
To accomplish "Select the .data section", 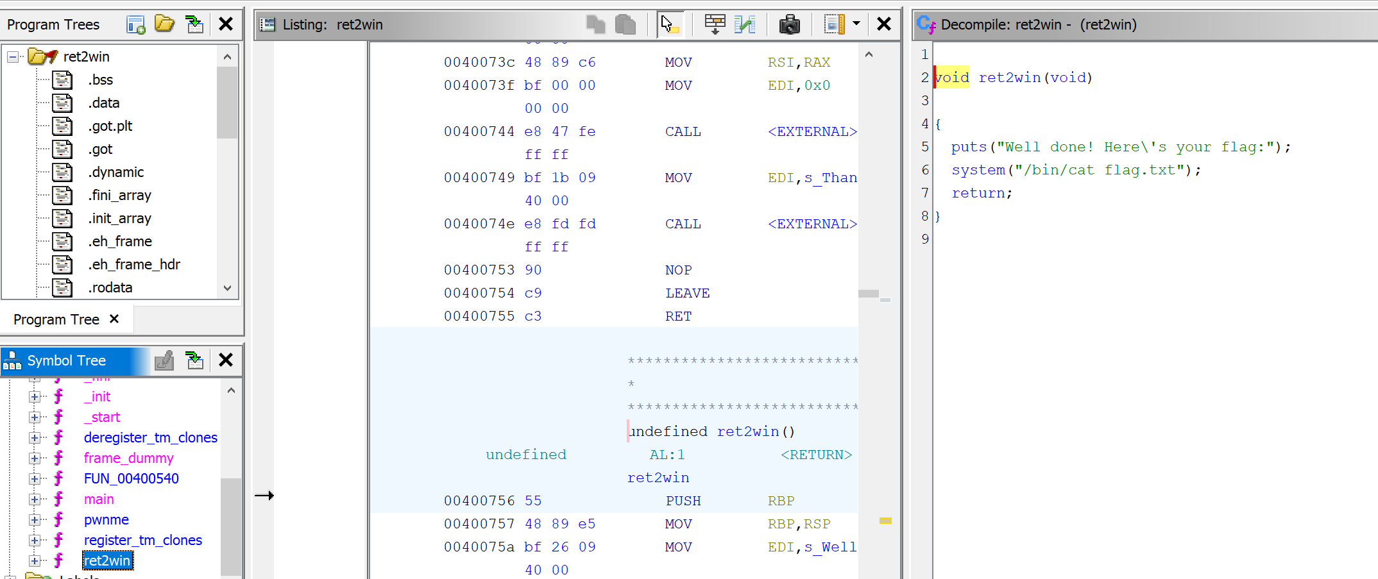I will click(x=104, y=103).
